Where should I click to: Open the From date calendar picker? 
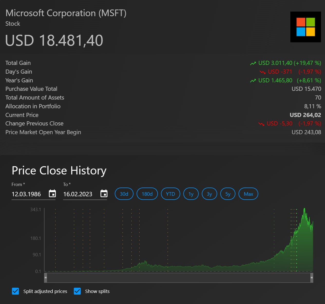point(52,194)
